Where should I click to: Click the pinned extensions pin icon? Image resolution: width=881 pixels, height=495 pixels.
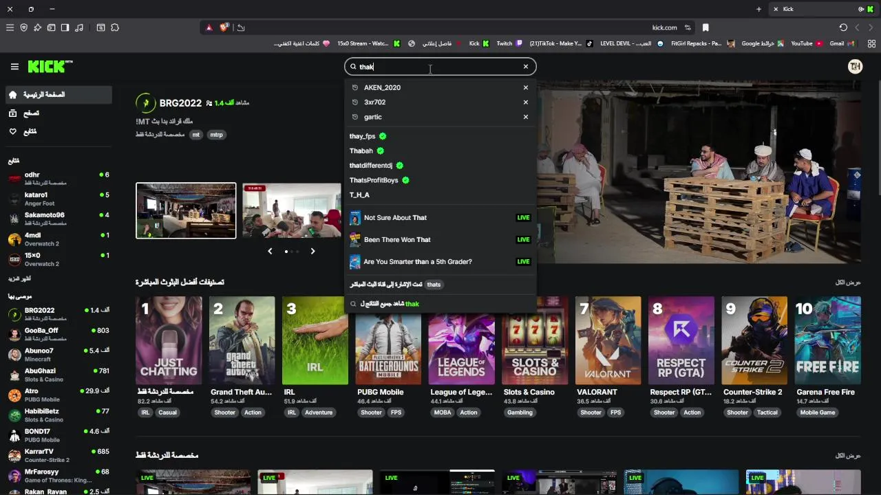[37, 27]
